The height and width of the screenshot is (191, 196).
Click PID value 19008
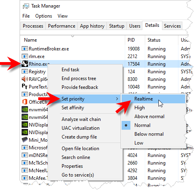point(134,49)
